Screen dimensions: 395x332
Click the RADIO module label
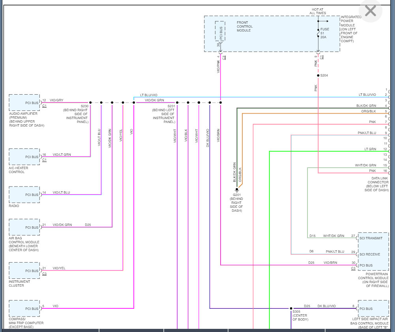(14, 206)
